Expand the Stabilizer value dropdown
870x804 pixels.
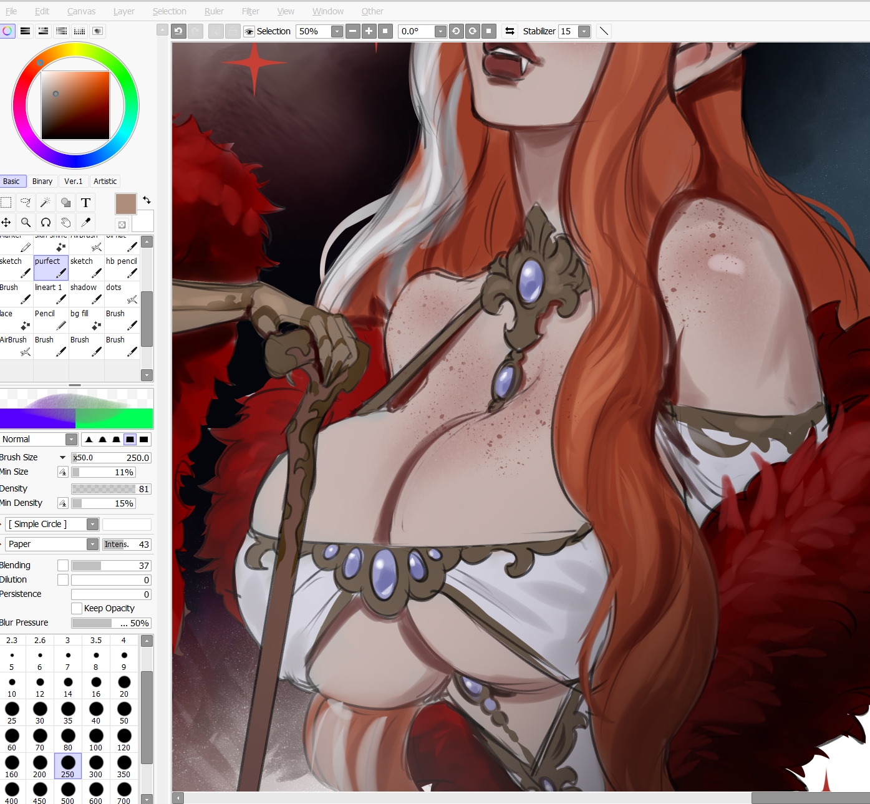pyautogui.click(x=584, y=31)
